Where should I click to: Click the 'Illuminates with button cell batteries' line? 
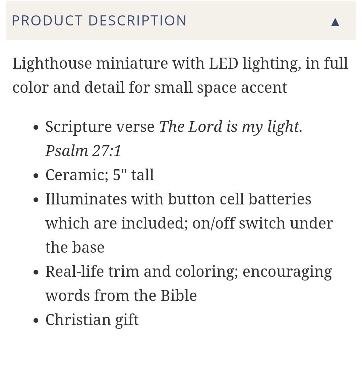(178, 199)
